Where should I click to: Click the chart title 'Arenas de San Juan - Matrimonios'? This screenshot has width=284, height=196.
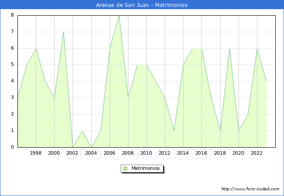(142, 5)
